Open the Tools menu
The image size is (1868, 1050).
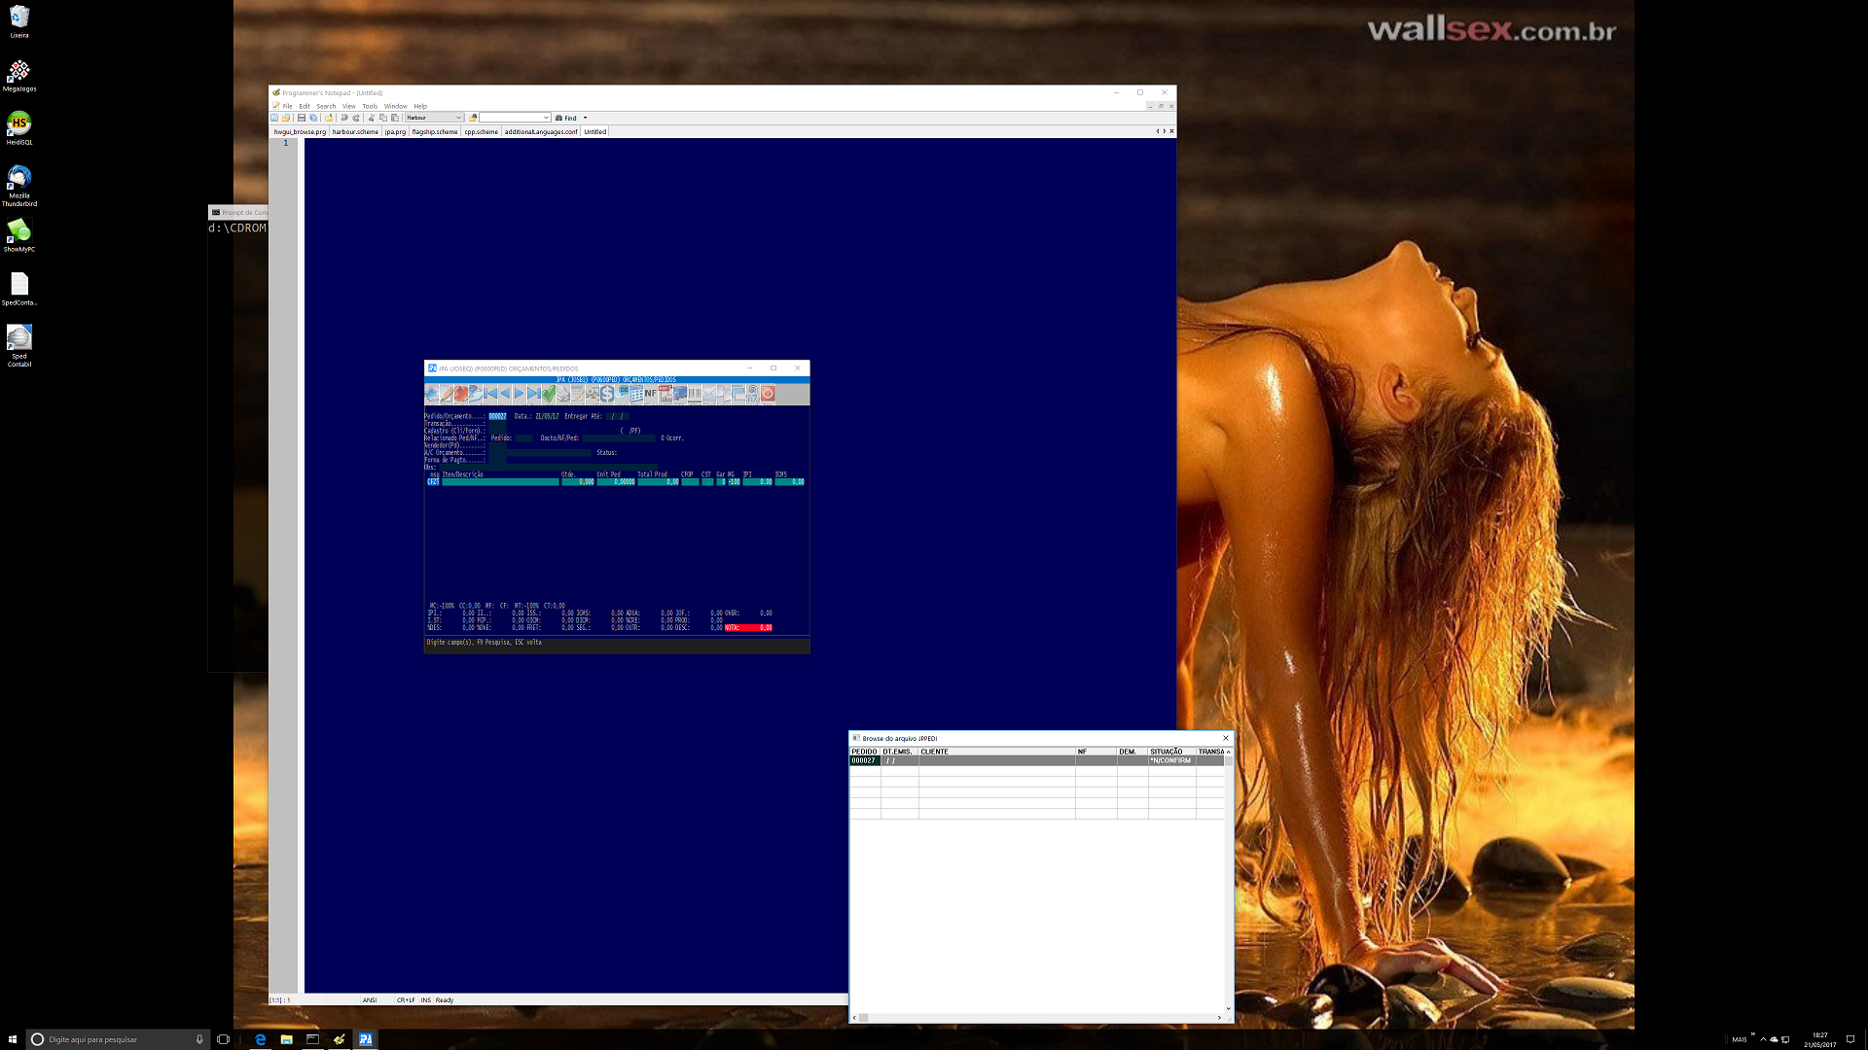370,106
